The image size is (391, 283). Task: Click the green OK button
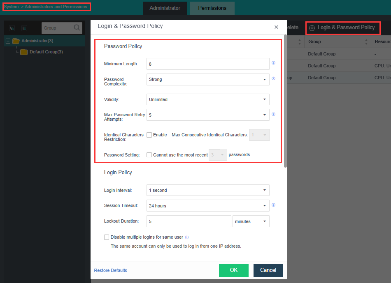point(233,270)
